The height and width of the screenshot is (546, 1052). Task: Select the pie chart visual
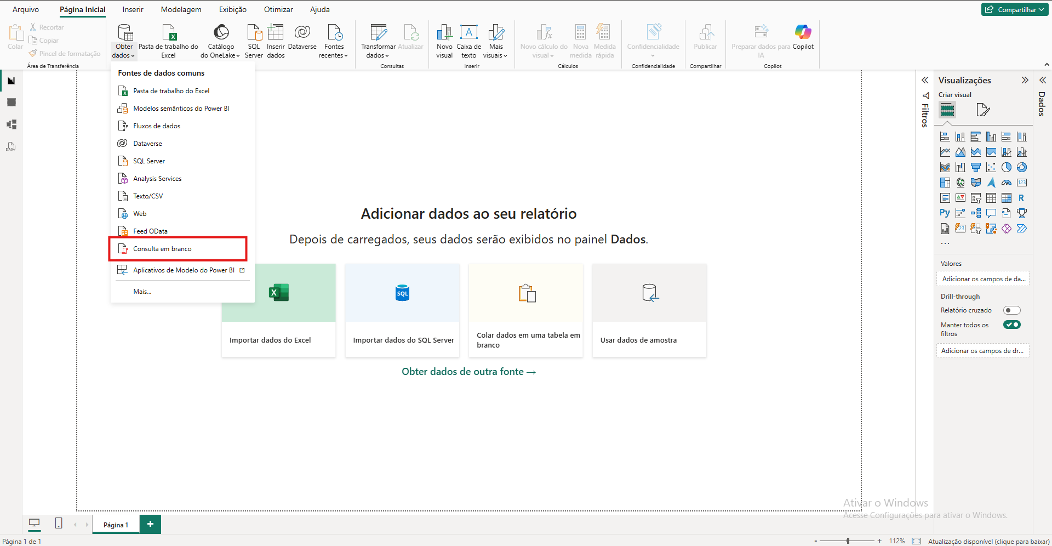click(1007, 167)
